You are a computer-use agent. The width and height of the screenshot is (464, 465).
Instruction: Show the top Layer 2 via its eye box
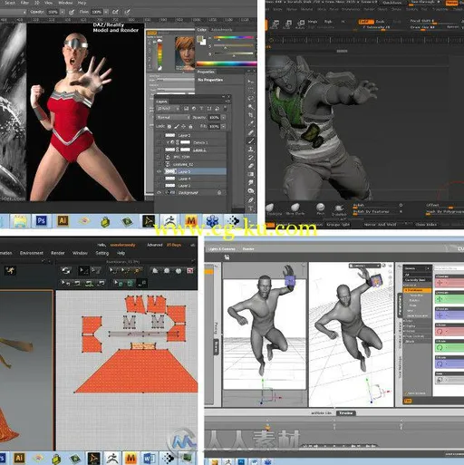click(159, 135)
